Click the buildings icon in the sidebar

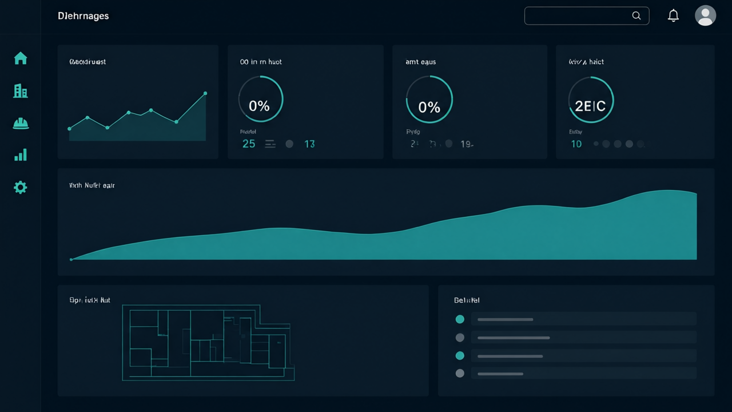point(21,90)
